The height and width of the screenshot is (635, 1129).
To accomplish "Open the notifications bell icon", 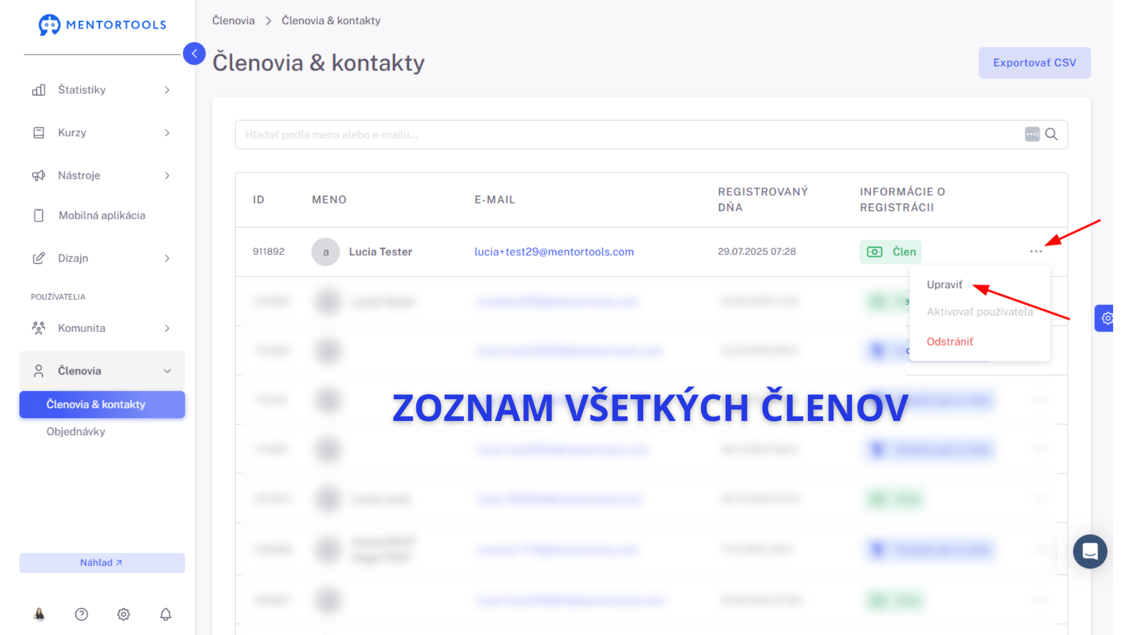I will click(x=166, y=614).
